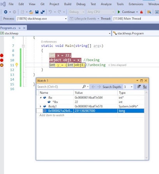Image resolution: width=159 pixels, height=174 pixels.
Task: Open the Git menu
Action: pos(42,4)
